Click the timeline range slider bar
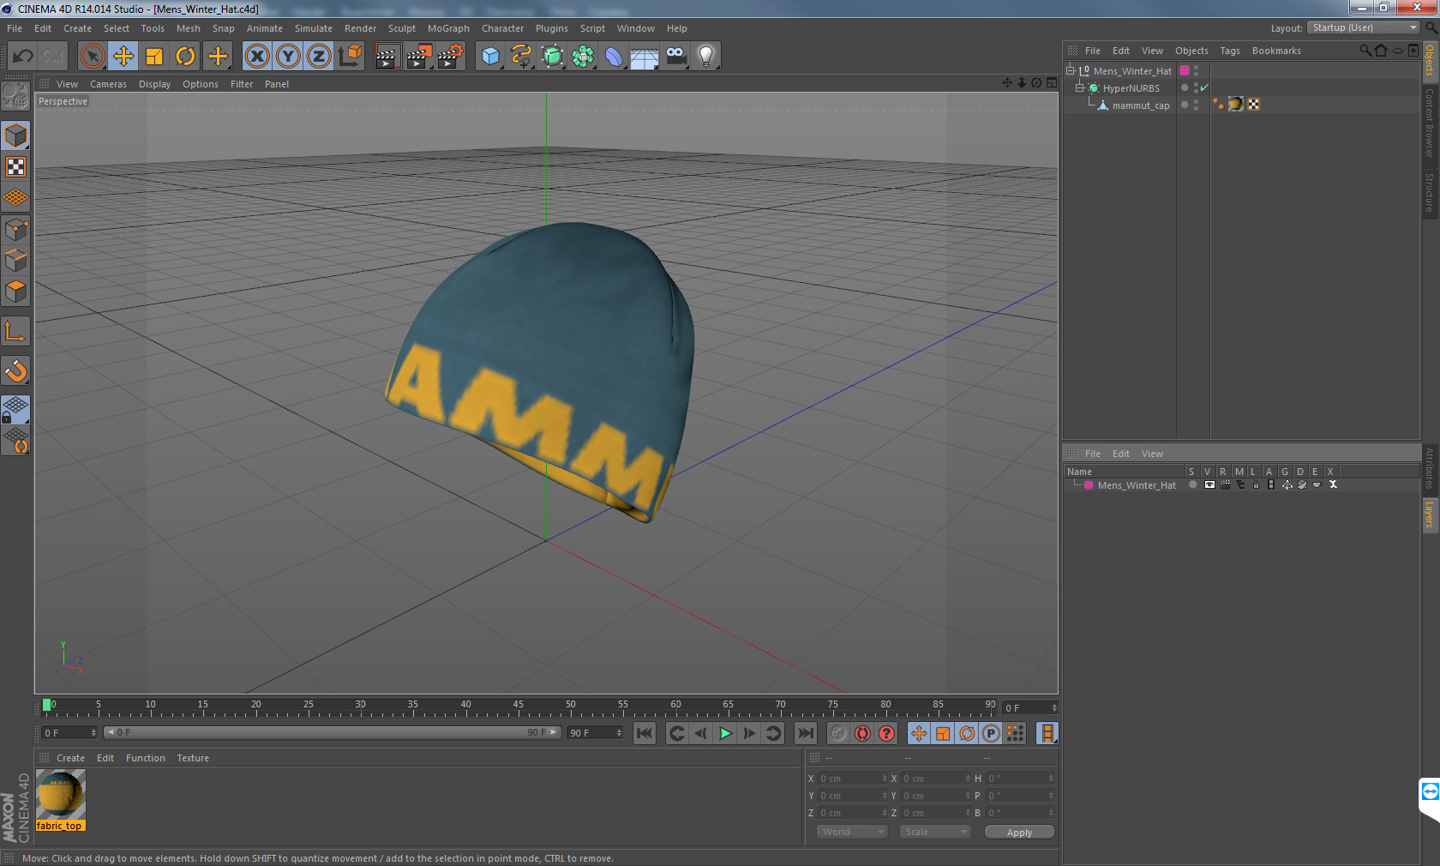The image size is (1440, 866). pos(332,732)
